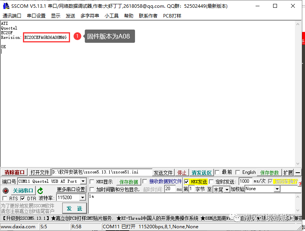Click send area scrollbar down arrow

pos(298,210)
